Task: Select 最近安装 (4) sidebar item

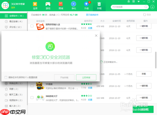Action: click(14, 22)
